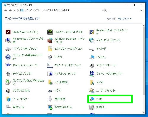Click the すべてのコントロール パネル項目 breadcrumb
148x117 pixels.
click(57, 10)
